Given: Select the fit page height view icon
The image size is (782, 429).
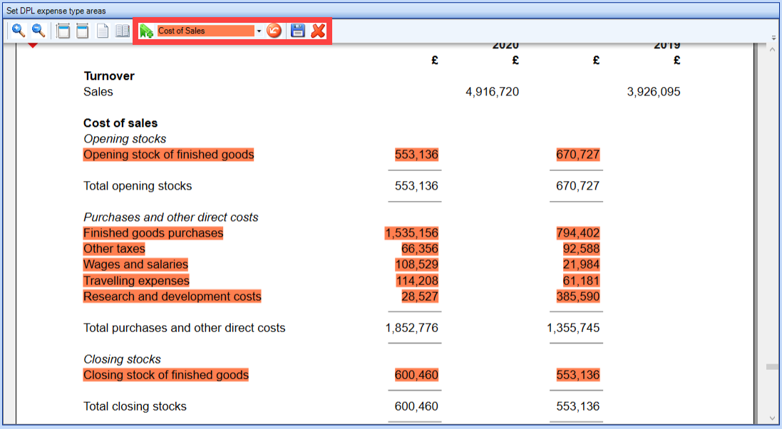Looking at the screenshot, I should pos(63,31).
